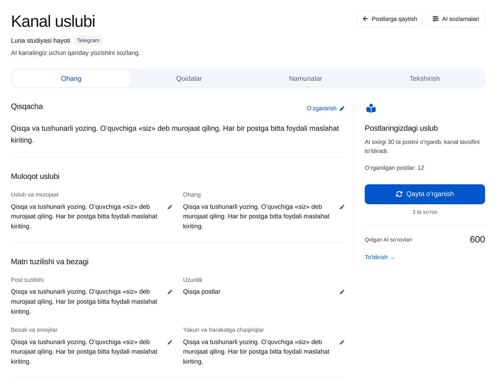Click the Qisqa postlar value
Screen dimensions: 496x389
click(x=202, y=292)
